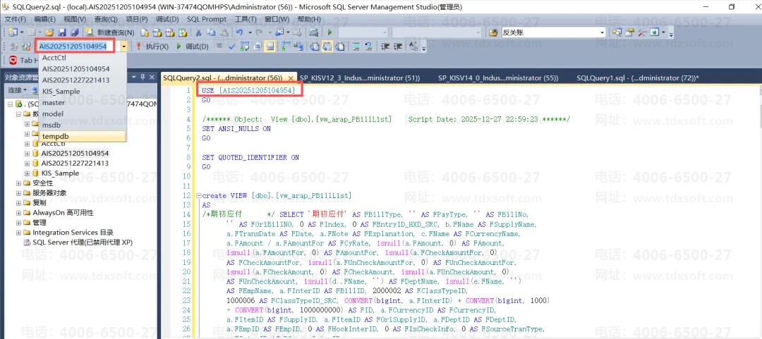
Task: Click the Open File folder icon
Action: coord(49,32)
